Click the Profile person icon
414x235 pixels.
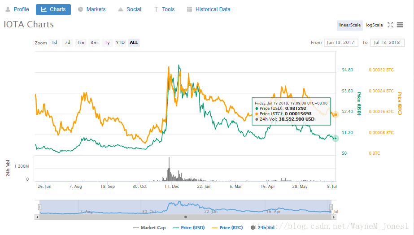coord(8,9)
